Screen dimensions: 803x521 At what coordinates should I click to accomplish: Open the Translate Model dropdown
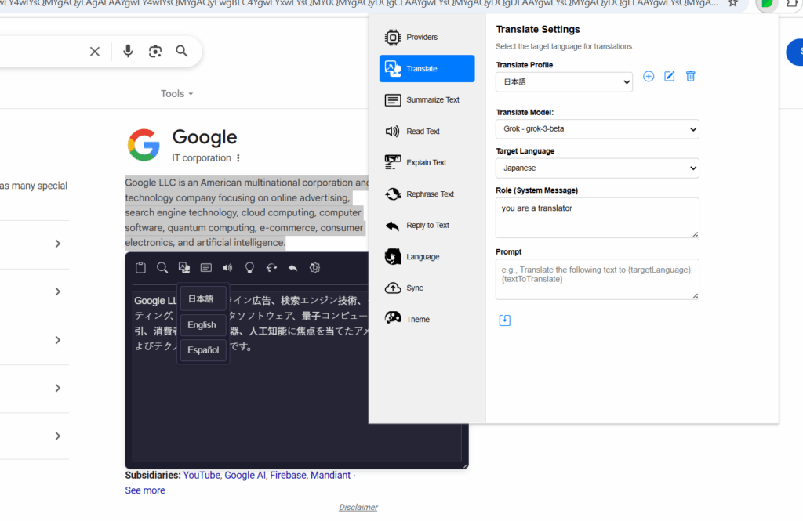tap(597, 129)
